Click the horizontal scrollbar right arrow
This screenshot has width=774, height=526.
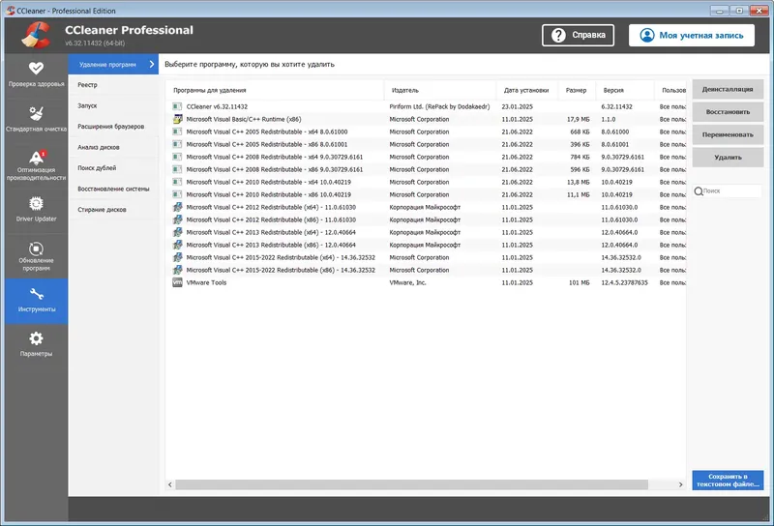pos(681,484)
